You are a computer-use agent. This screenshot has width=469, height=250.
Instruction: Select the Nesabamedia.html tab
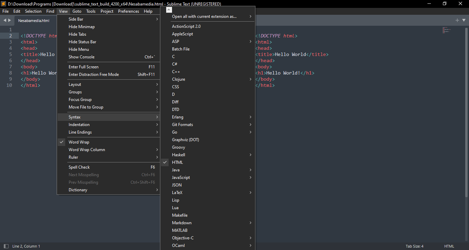[x=34, y=21]
